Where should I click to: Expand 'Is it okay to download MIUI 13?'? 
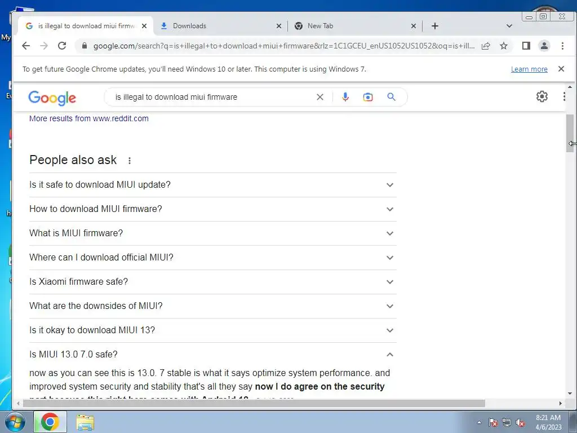point(212,330)
